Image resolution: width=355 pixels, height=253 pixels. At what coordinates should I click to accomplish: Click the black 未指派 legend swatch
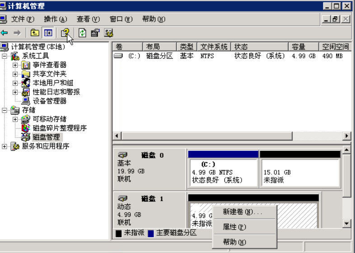[x=118, y=234]
